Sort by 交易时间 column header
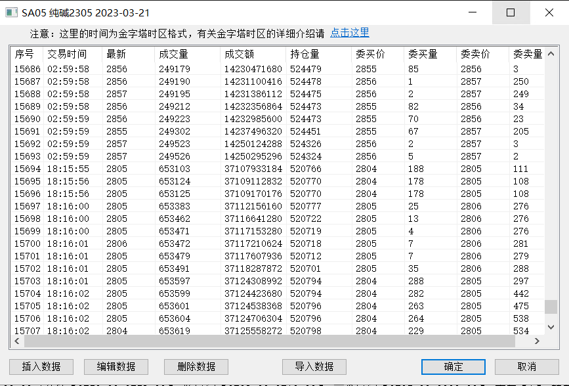 pos(67,54)
